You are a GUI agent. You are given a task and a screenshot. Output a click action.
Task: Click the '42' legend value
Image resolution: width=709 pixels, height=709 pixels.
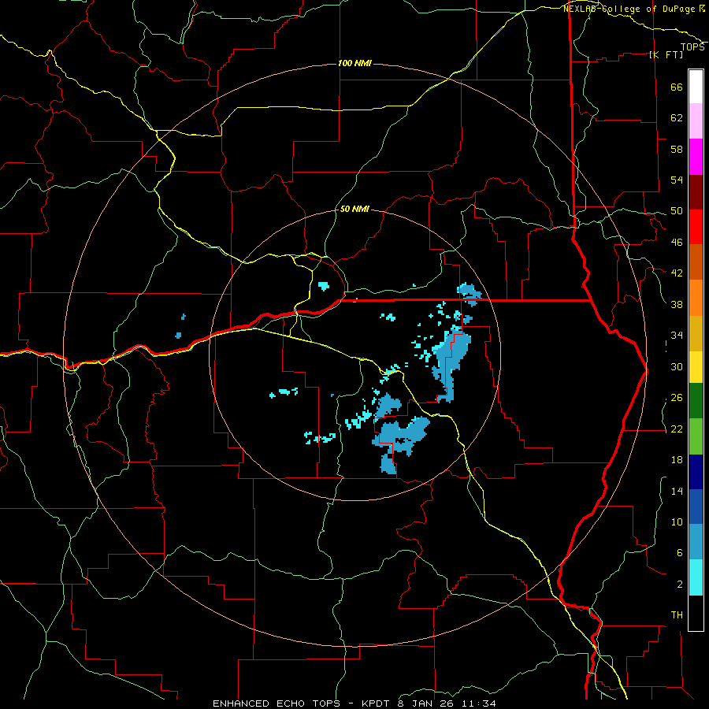coord(677,273)
